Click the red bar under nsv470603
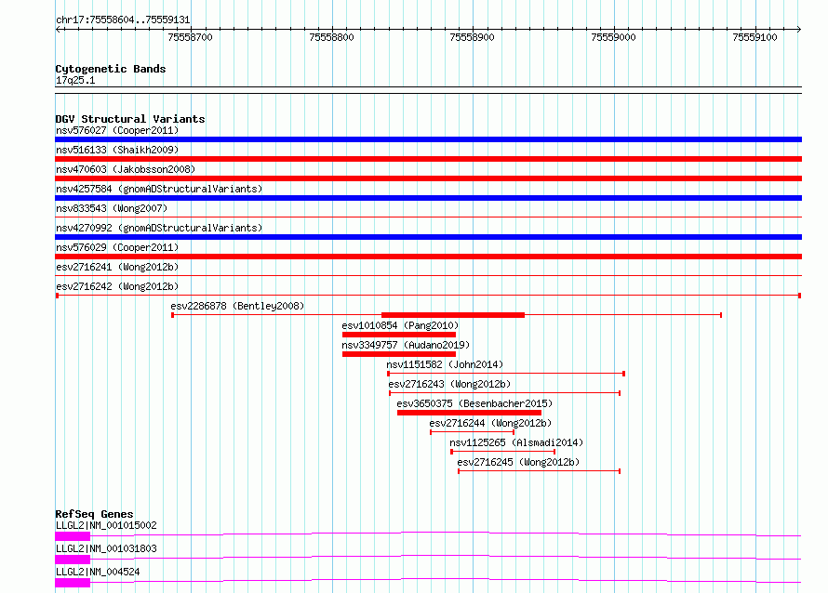 click(428, 178)
